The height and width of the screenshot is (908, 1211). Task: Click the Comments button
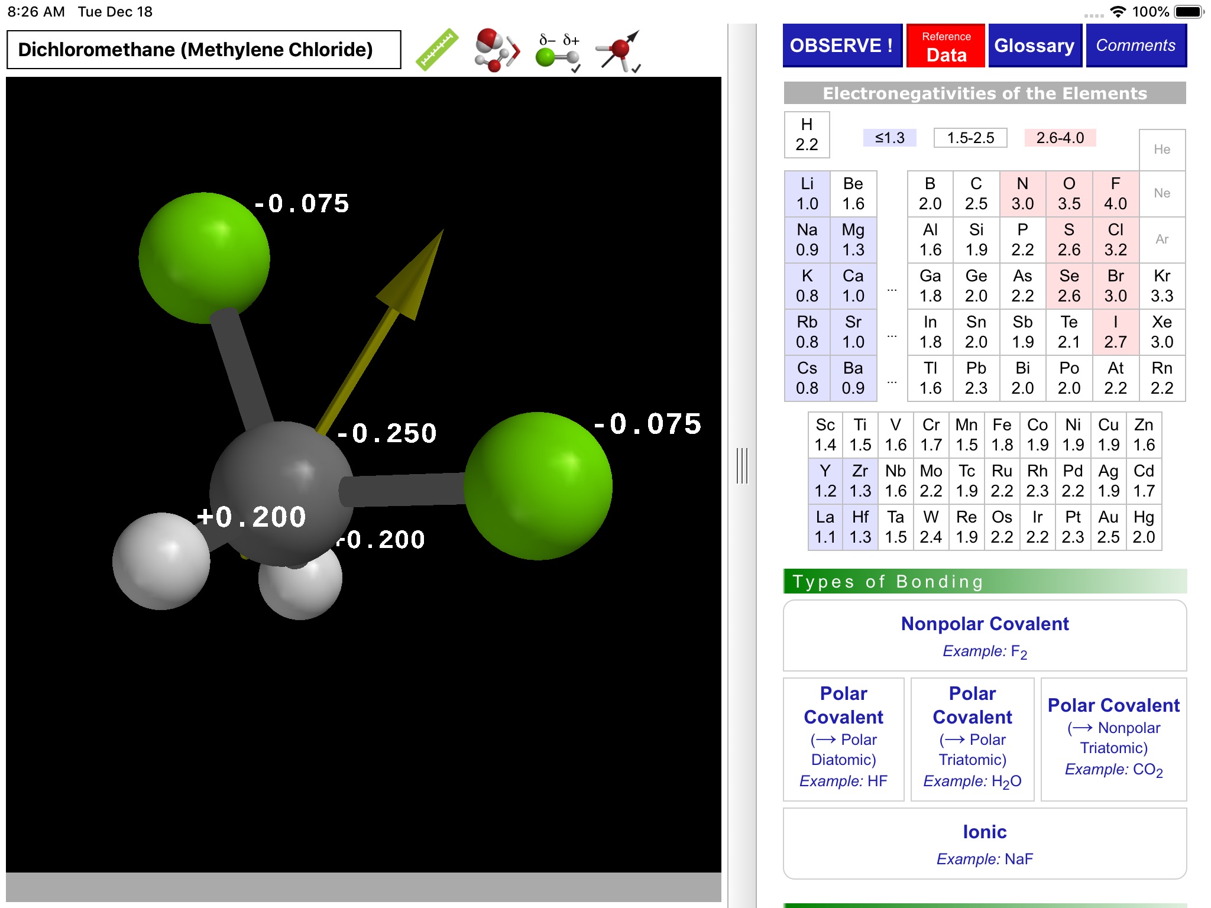1136,46
